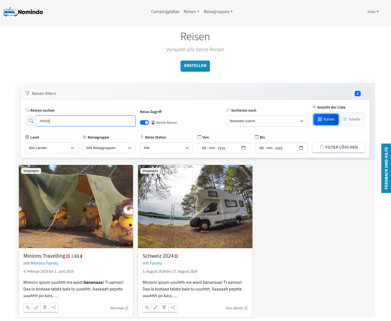This screenshot has height=321, width=391.
Task: Switch list view to Tabelle
Action: pyautogui.click(x=351, y=119)
